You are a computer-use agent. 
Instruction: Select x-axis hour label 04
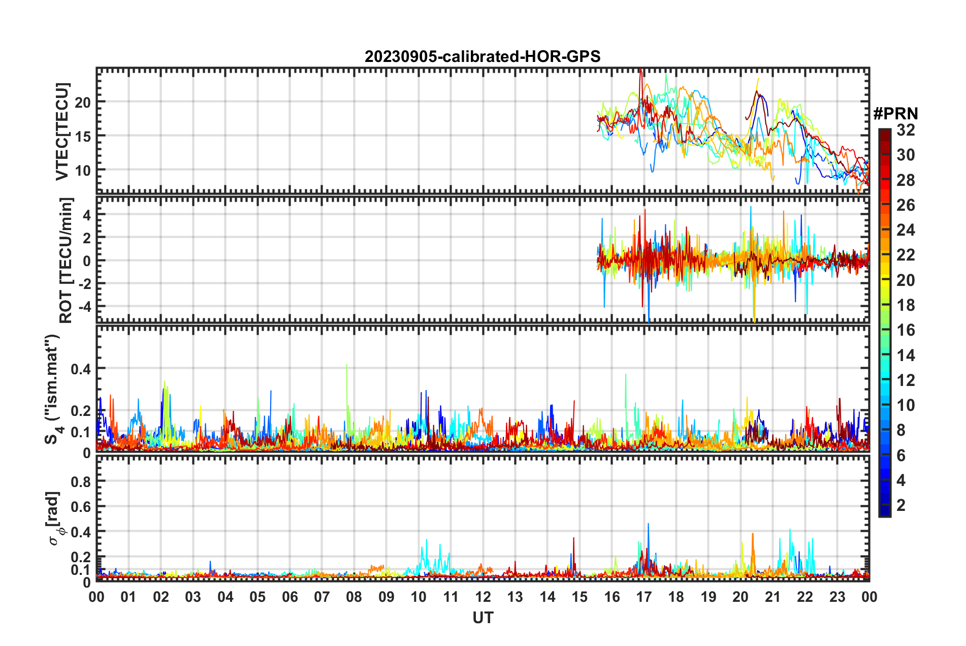pyautogui.click(x=226, y=597)
